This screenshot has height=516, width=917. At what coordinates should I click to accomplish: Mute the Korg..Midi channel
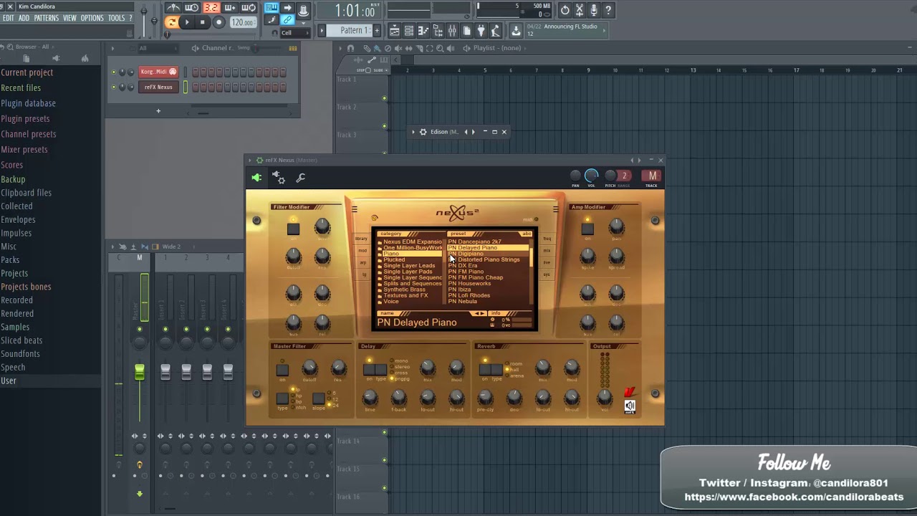coord(113,72)
